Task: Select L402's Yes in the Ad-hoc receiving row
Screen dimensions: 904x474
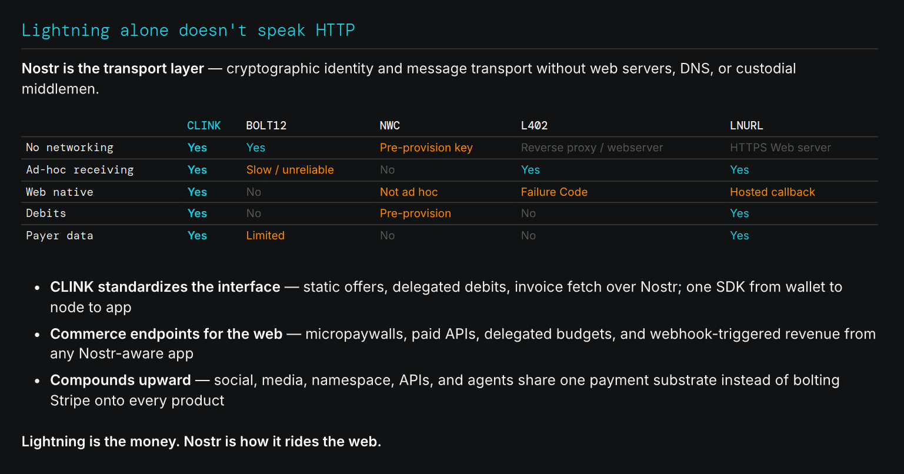Action: click(531, 170)
